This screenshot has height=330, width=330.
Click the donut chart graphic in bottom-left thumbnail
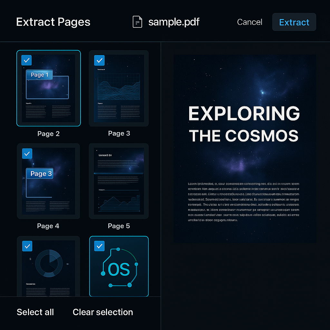click(x=49, y=263)
